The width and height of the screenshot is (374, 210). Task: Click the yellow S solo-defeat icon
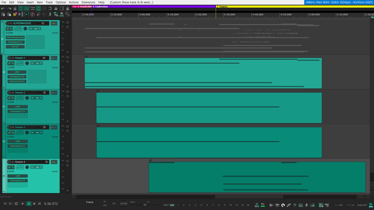point(15,14)
